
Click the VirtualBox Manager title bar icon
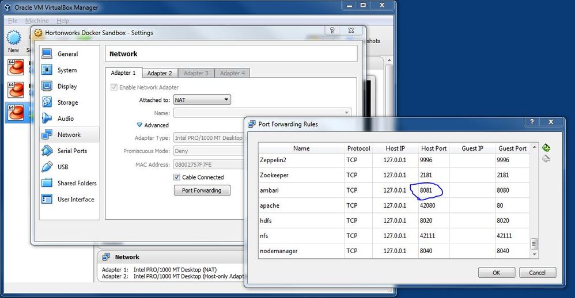(x=7, y=7)
